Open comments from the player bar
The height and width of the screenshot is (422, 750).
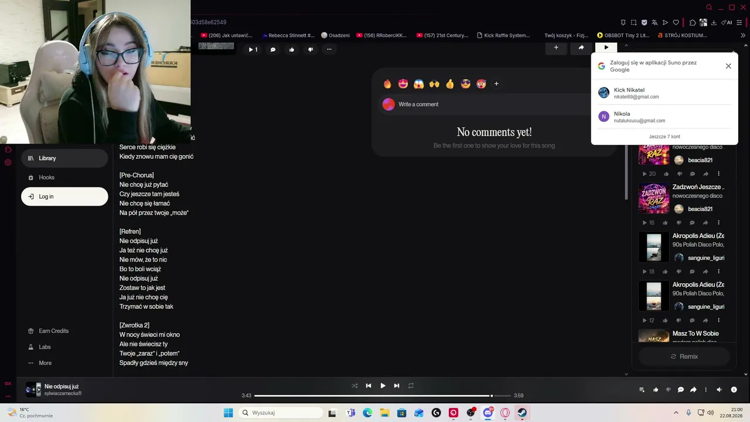coord(681,390)
